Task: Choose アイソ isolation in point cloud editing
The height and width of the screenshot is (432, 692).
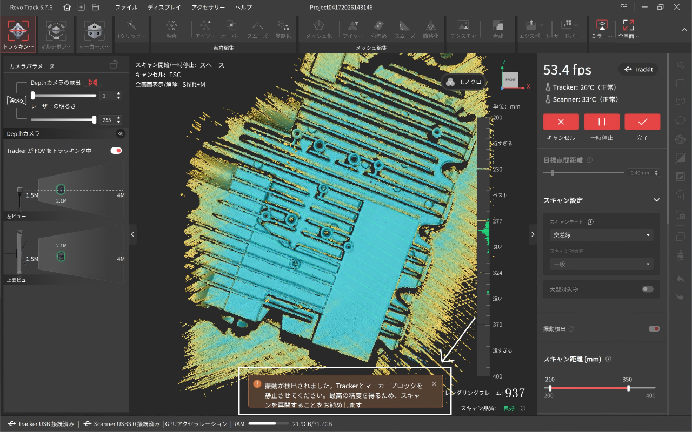Action: 205,30
